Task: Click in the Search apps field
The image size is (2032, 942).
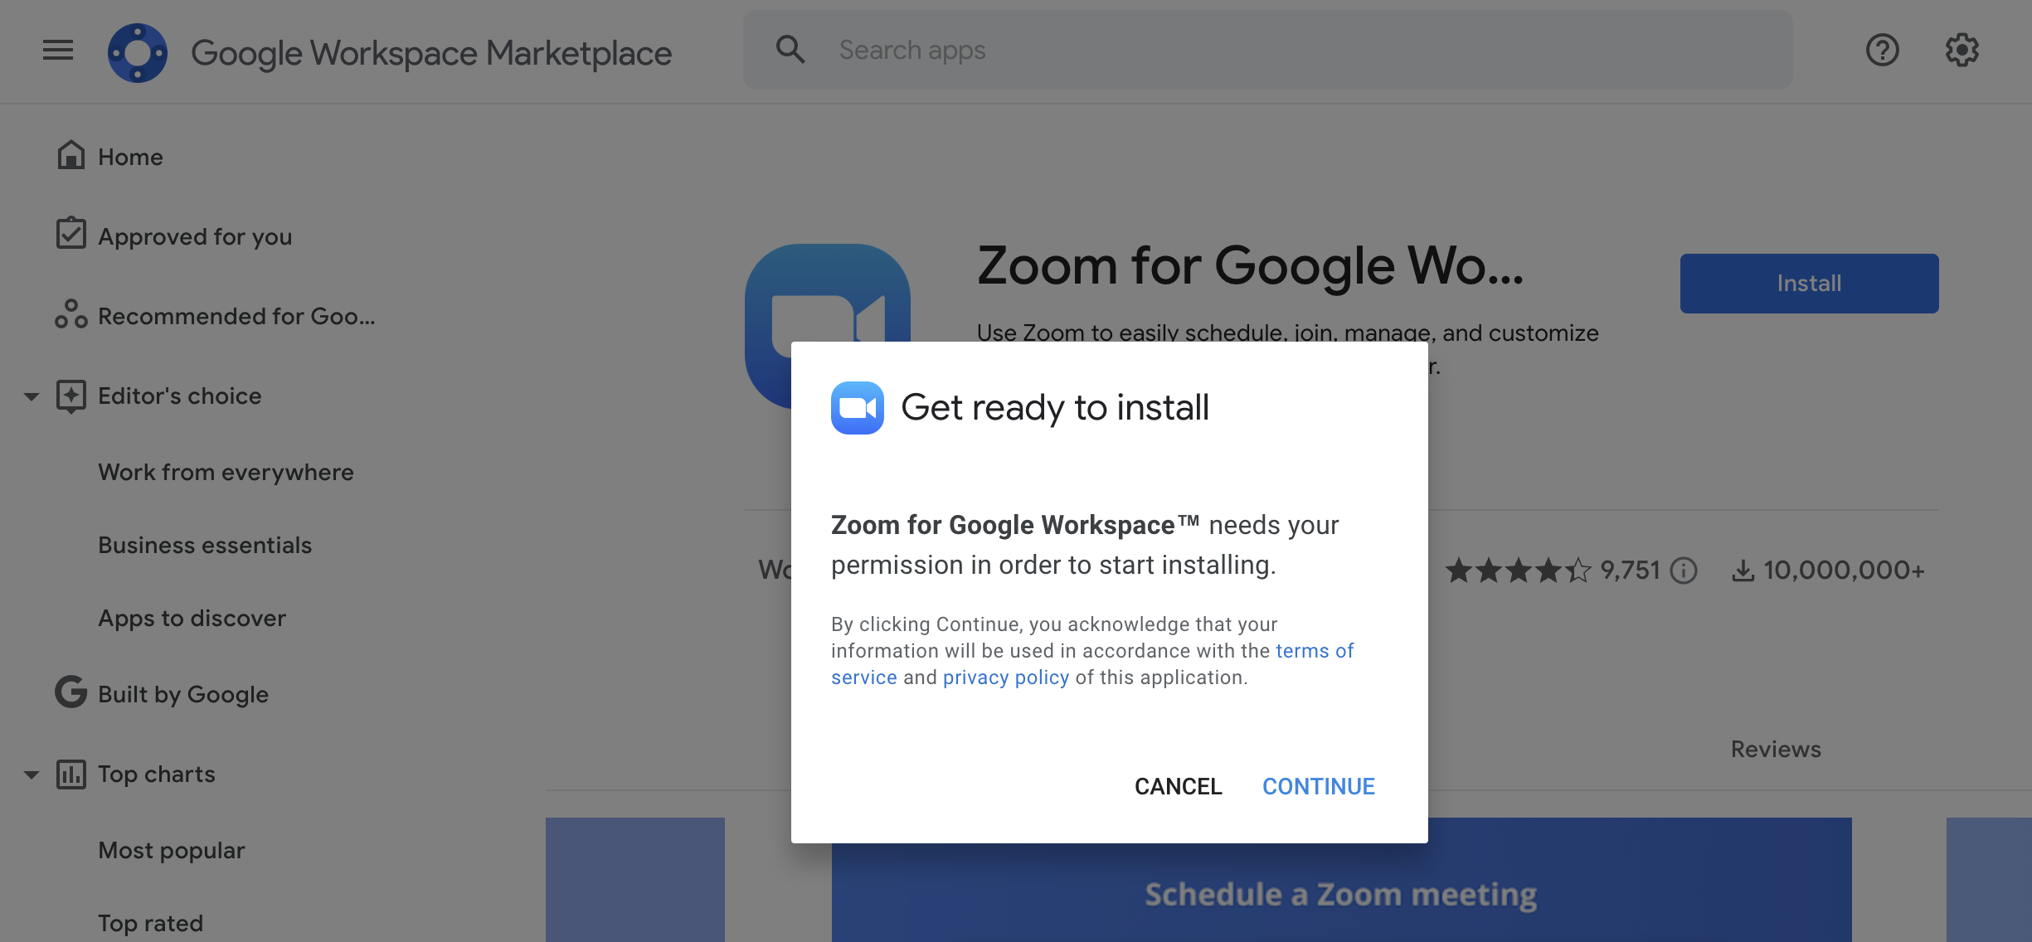Action: tap(1294, 50)
